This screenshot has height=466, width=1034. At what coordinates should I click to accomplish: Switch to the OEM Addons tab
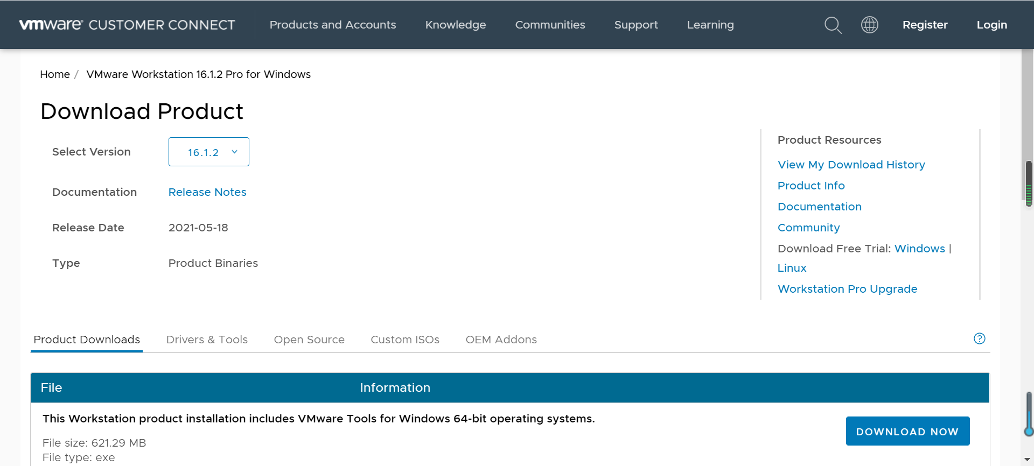click(501, 340)
